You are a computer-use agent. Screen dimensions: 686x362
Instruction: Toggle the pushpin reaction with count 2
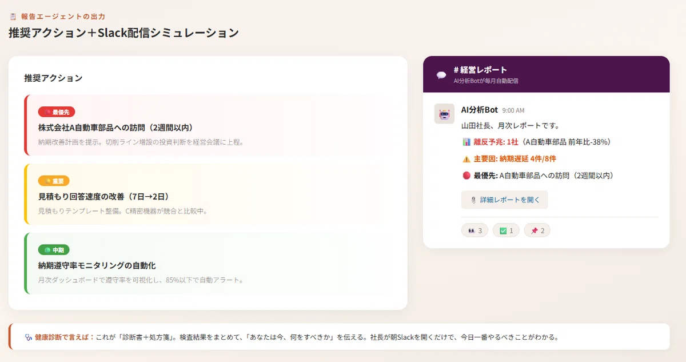(x=537, y=230)
